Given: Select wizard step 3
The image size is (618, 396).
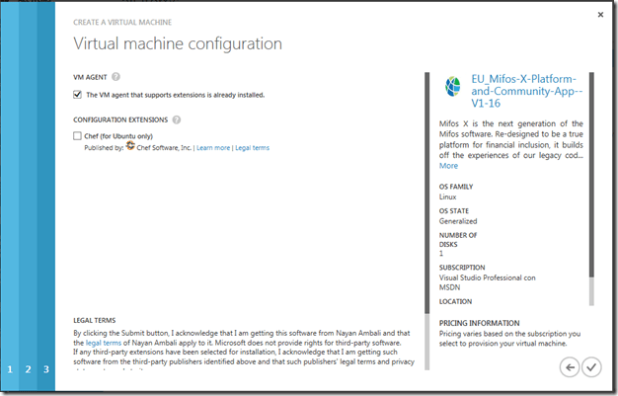Looking at the screenshot, I should click(45, 369).
